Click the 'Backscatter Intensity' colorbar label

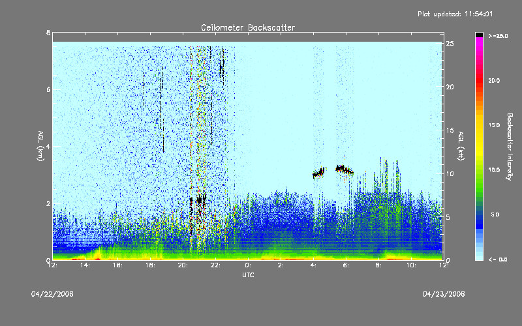(x=510, y=147)
